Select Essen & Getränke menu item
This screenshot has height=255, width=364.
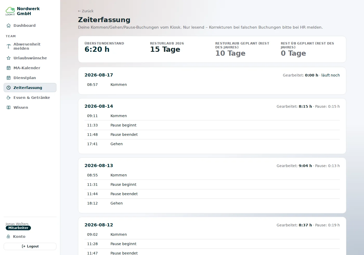point(30,98)
